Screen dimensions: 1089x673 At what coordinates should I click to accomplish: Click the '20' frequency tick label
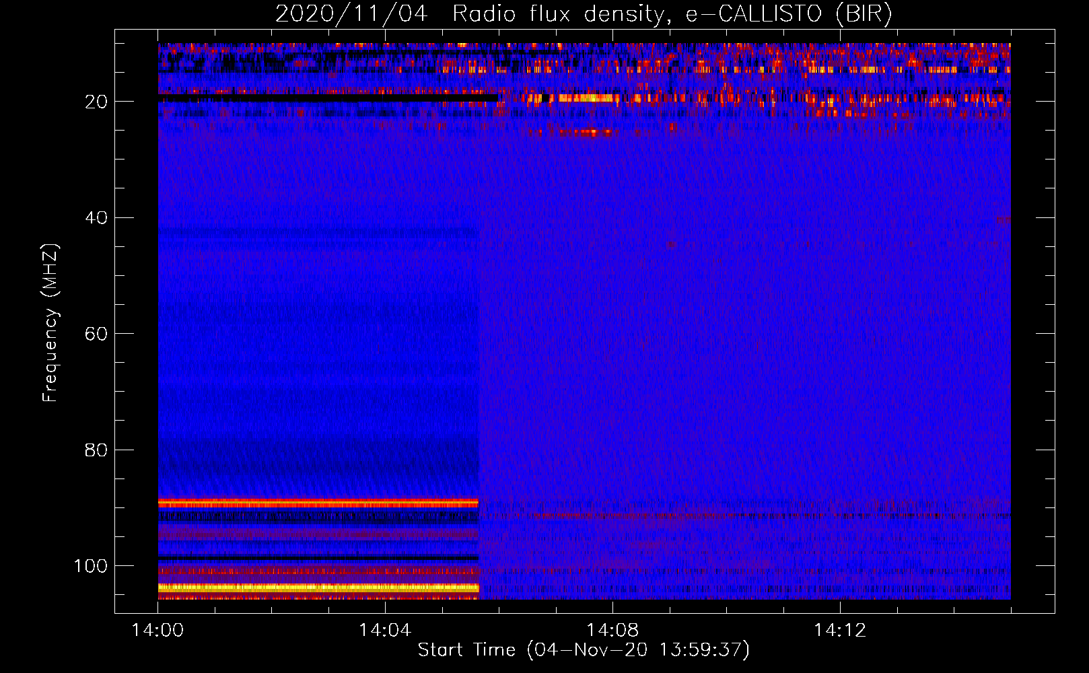(96, 102)
